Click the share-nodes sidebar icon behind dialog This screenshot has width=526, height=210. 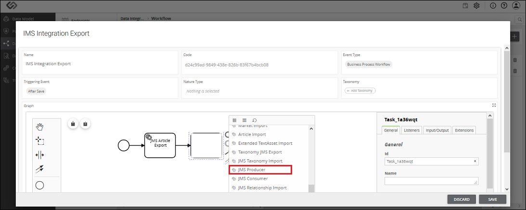point(6,43)
